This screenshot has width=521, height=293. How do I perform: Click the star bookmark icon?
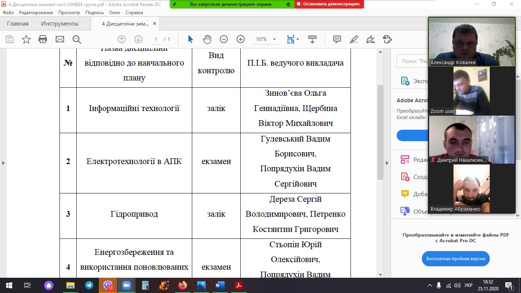(26, 39)
